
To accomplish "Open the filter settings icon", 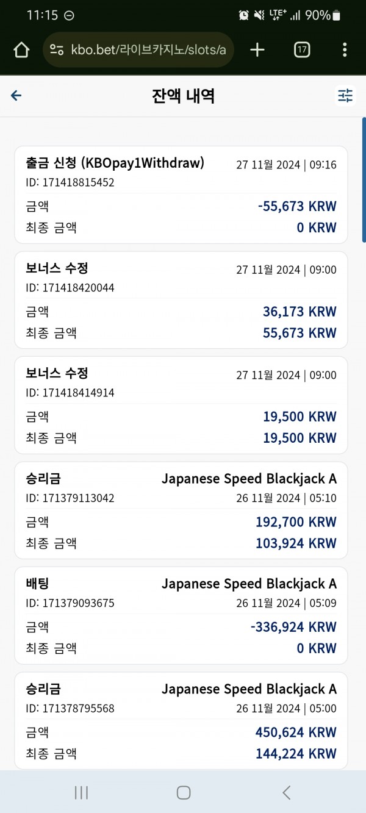I will pyautogui.click(x=345, y=96).
